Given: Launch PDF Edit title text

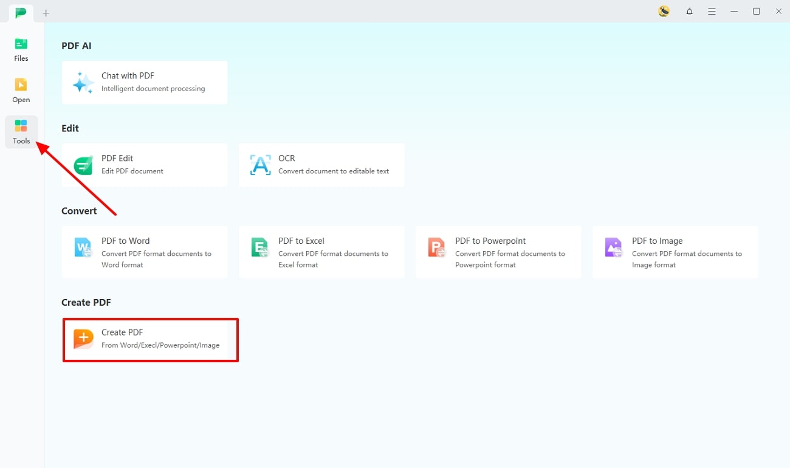Looking at the screenshot, I should pos(117,158).
